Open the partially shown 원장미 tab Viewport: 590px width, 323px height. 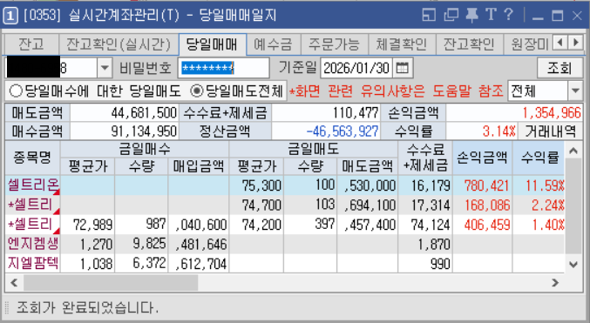(x=528, y=44)
